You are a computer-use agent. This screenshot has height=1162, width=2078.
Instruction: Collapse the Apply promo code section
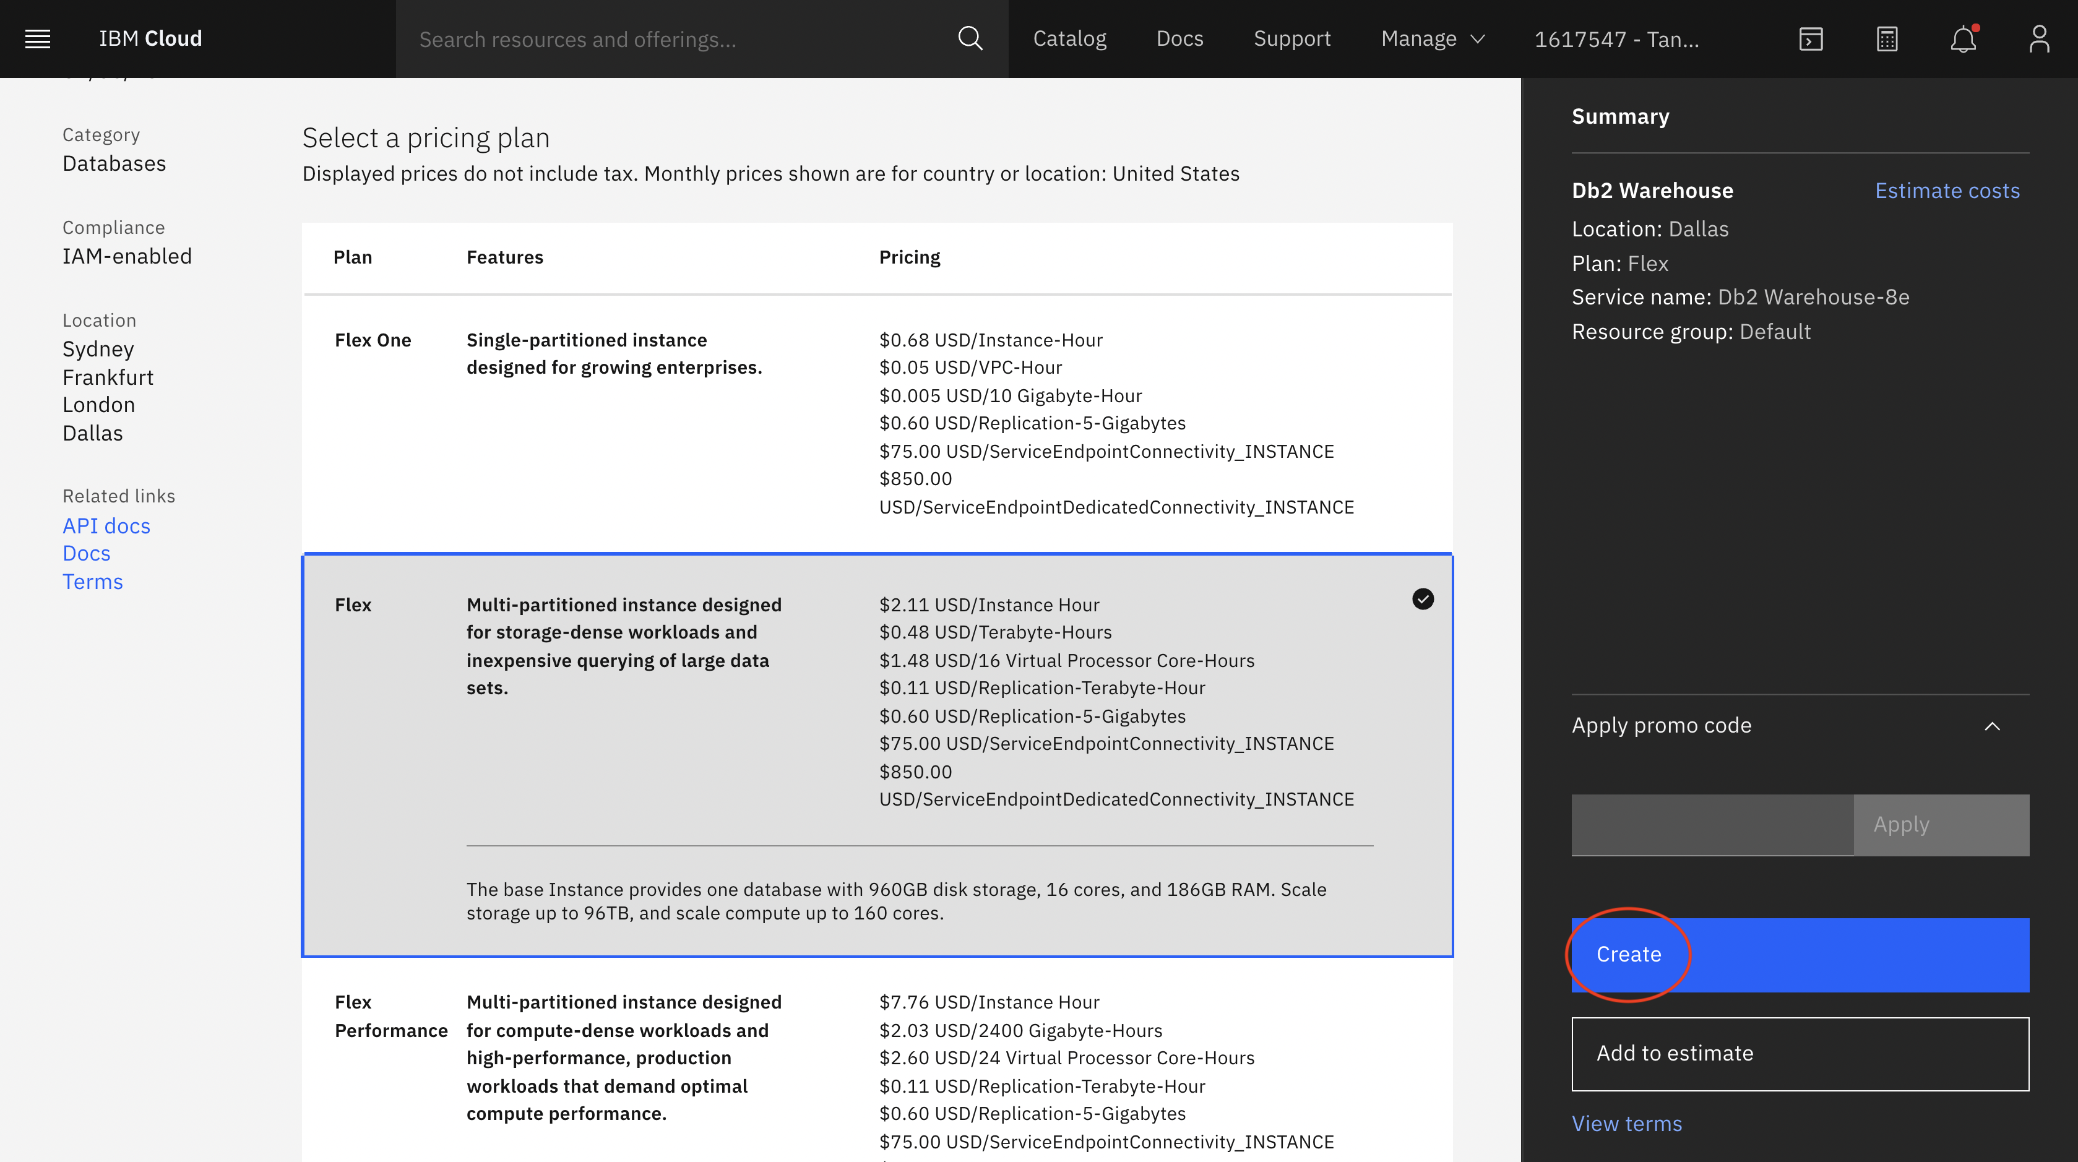pyautogui.click(x=1992, y=726)
